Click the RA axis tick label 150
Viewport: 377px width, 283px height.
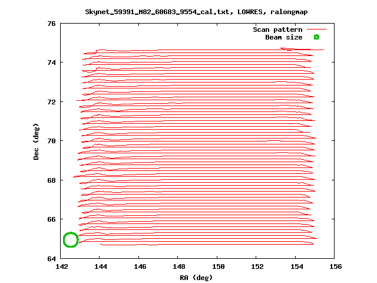pos(219,266)
